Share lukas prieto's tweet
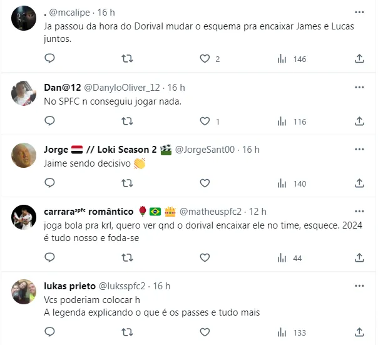This screenshot has height=345, width=378. click(359, 332)
